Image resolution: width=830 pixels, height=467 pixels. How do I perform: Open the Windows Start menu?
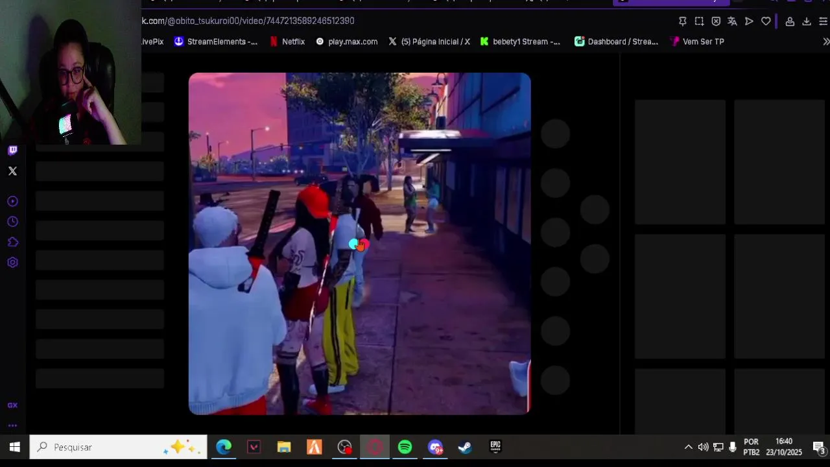coord(14,448)
